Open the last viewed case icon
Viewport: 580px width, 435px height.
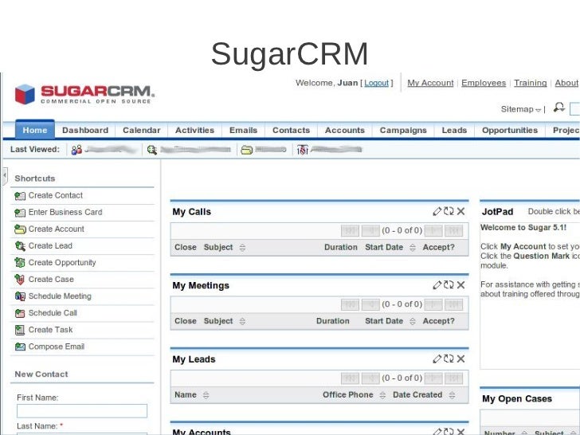tap(302, 150)
